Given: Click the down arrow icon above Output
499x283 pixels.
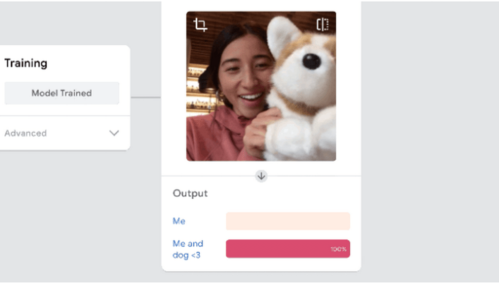Looking at the screenshot, I should pos(261,176).
